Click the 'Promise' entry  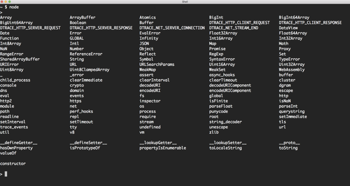[x=217, y=49]
